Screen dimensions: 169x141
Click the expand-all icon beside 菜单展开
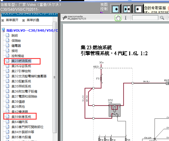coord(3,20)
